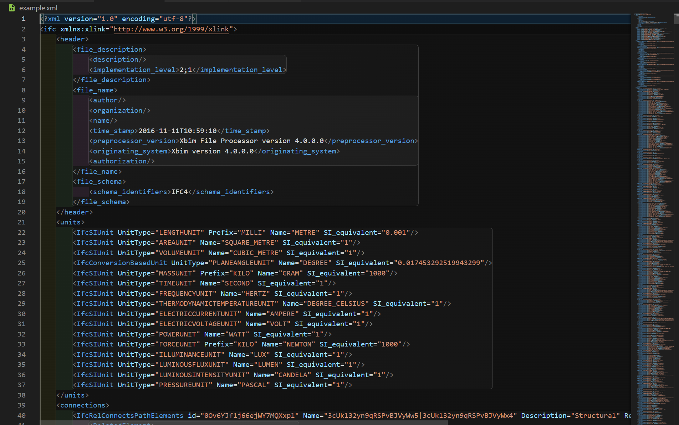The width and height of the screenshot is (679, 425).
Task: Place cursor on the preprocessor_version text
Action: (252, 141)
